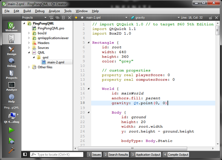222x160 pixels.
Task: Close the main-2.qml editor document
Action: 216,18
